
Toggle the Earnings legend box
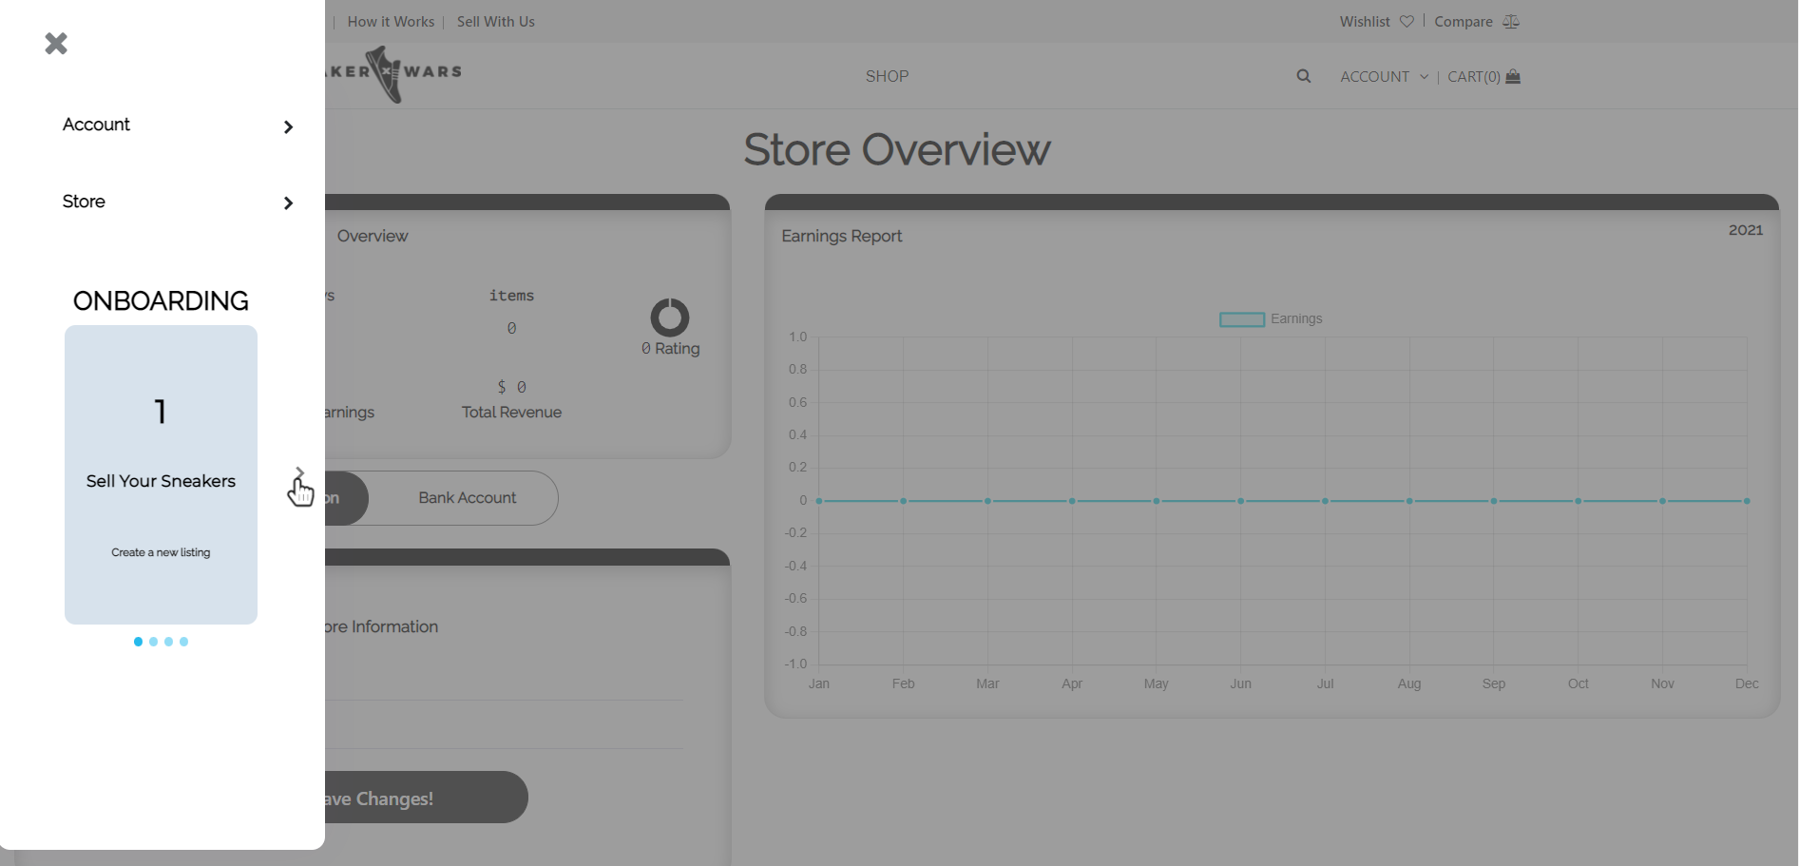click(x=1241, y=319)
